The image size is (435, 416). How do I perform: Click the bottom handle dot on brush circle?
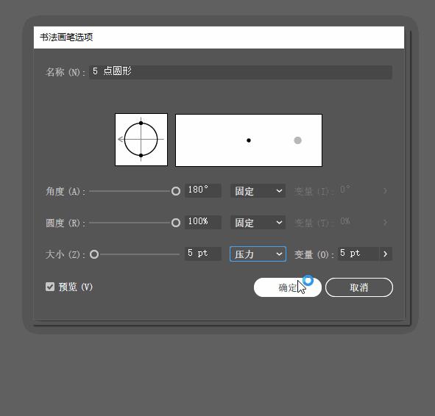(141, 156)
